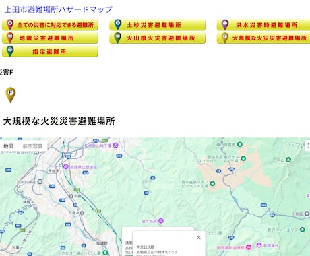This screenshot has height=256, width=310.
Task: Open the 地震災害避難場所 button
Action: (x=50, y=38)
